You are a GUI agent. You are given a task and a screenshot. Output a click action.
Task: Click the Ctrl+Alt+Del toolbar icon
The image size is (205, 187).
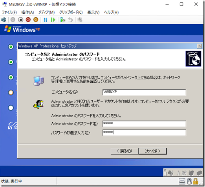4,20
